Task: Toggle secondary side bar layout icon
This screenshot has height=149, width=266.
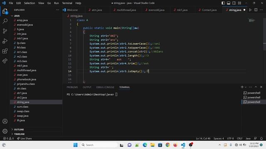Action: pos(234,3)
